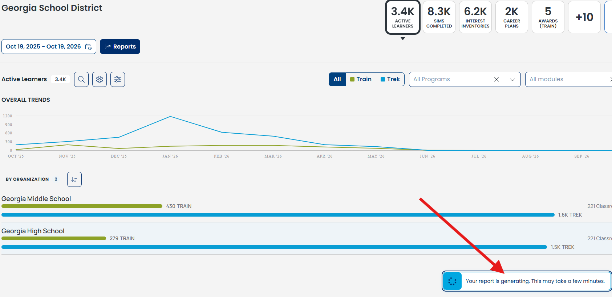Sort organizations with the sort icon

pyautogui.click(x=74, y=179)
